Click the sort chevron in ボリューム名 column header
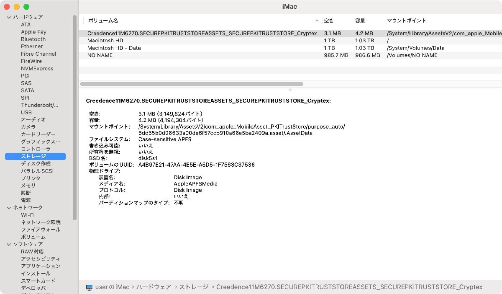502x294 pixels. [317, 21]
